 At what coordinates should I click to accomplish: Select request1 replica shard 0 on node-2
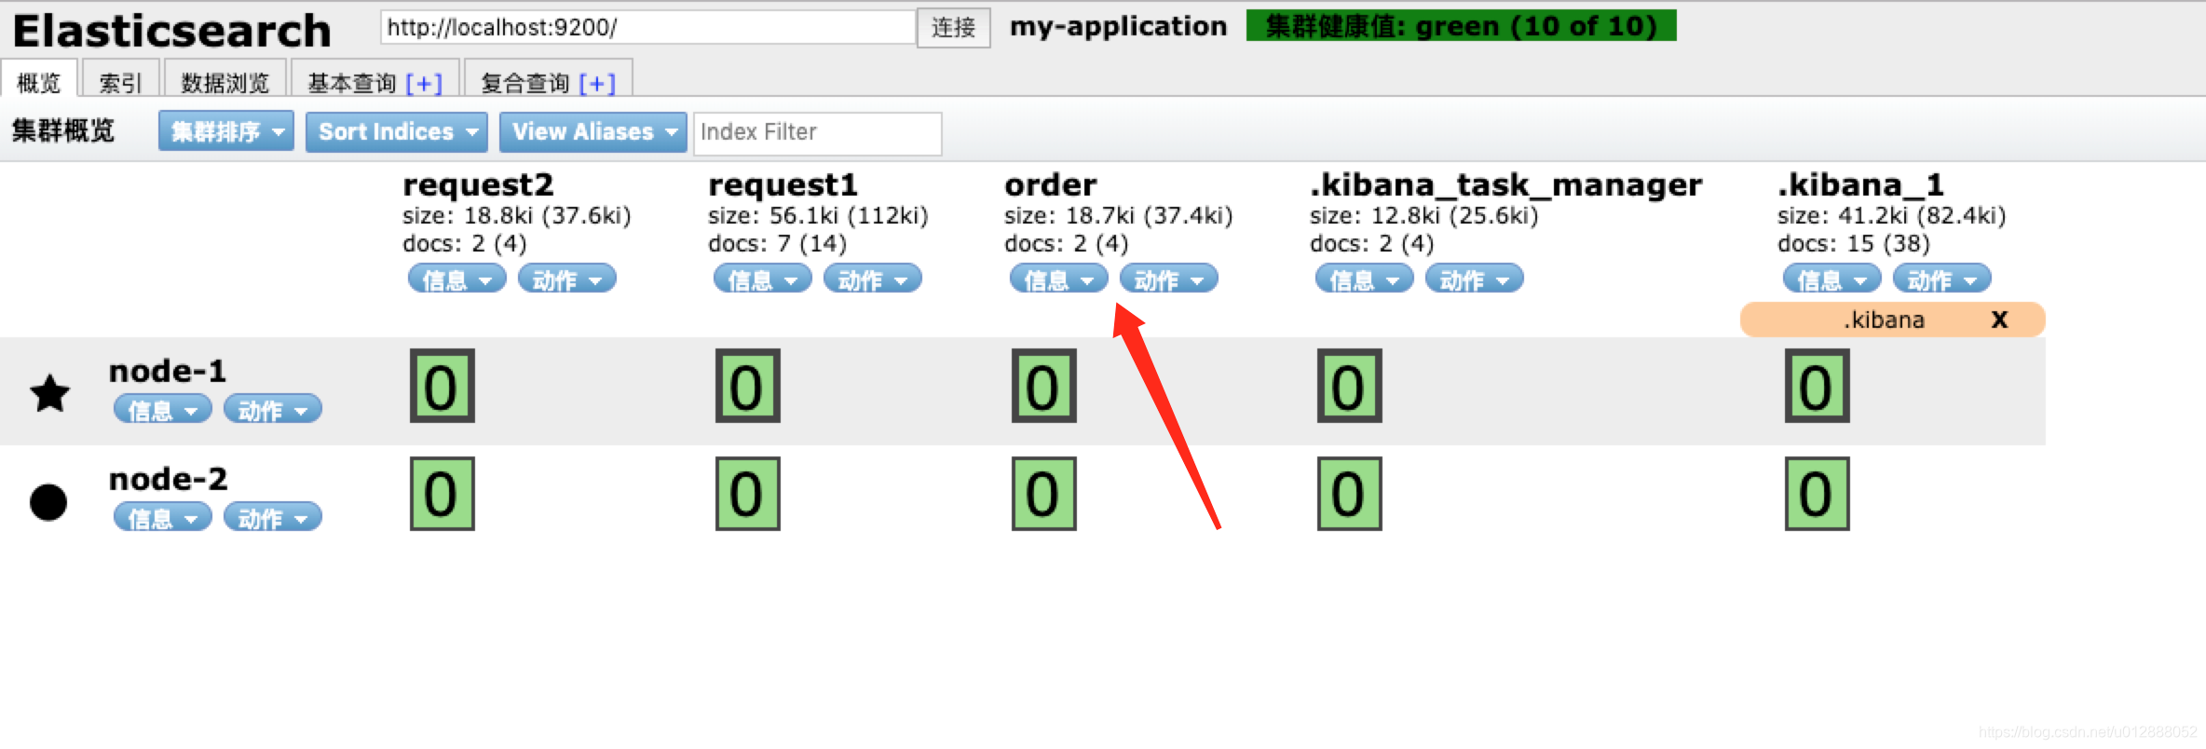(748, 494)
